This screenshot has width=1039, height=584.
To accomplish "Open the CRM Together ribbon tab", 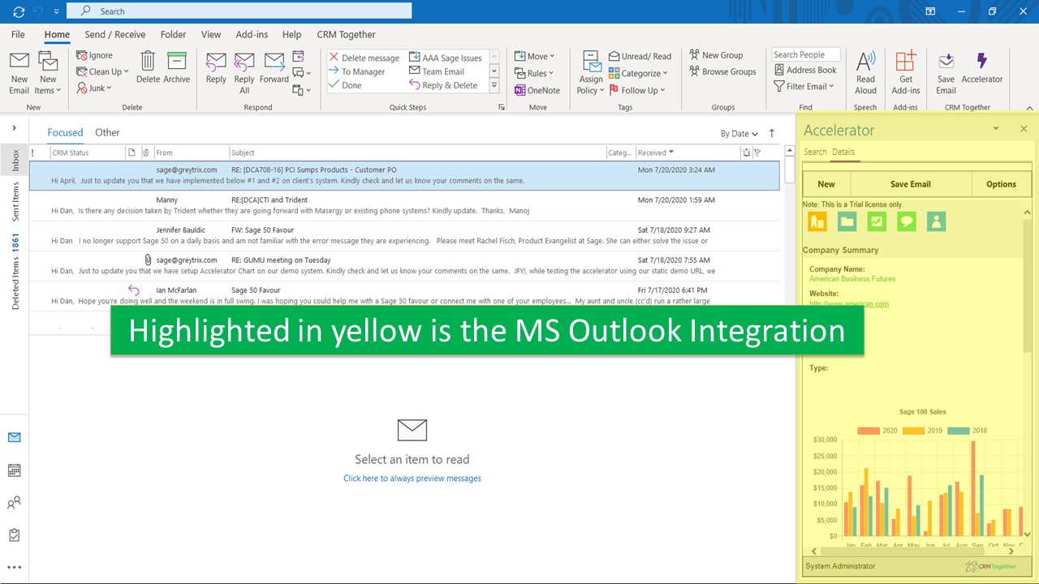I will (x=346, y=34).
